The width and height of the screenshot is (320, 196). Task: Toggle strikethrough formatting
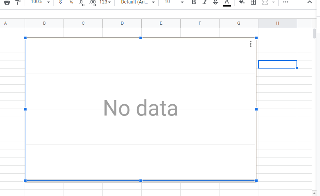(216, 2)
